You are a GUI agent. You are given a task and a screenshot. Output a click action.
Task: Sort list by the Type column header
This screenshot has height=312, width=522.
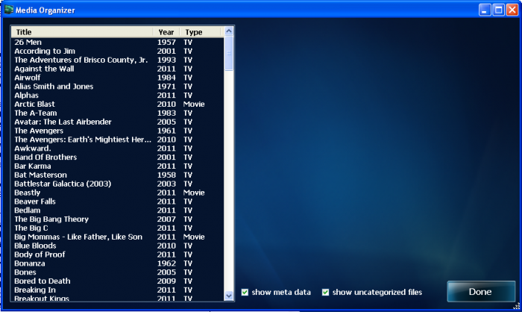(200, 32)
